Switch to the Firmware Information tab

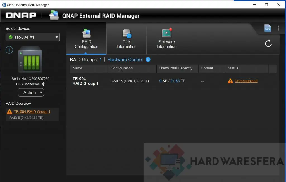tap(166, 39)
